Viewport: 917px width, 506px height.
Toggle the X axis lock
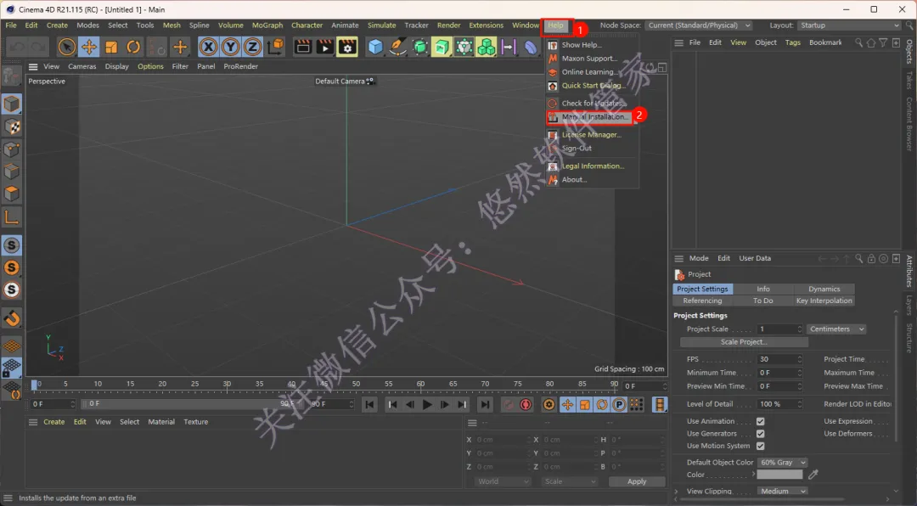(x=208, y=47)
